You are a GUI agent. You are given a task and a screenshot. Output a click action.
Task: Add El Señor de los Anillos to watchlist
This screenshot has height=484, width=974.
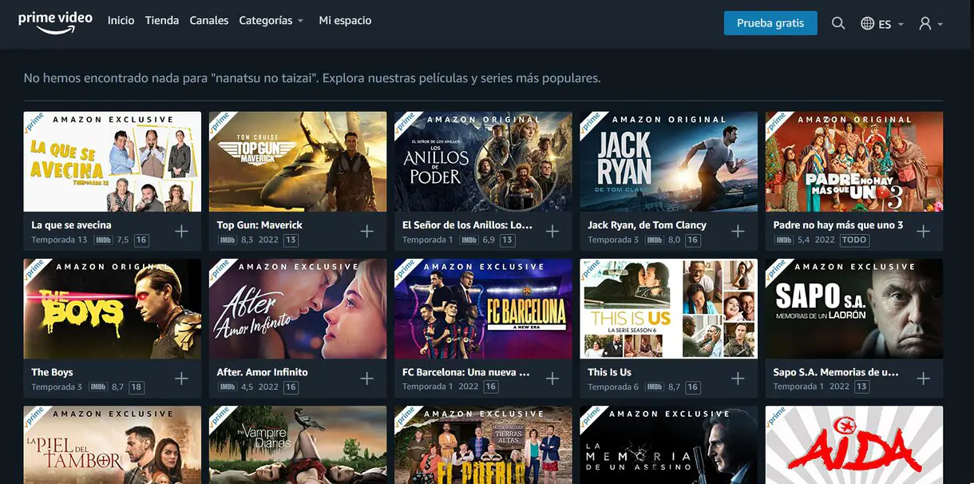(552, 232)
